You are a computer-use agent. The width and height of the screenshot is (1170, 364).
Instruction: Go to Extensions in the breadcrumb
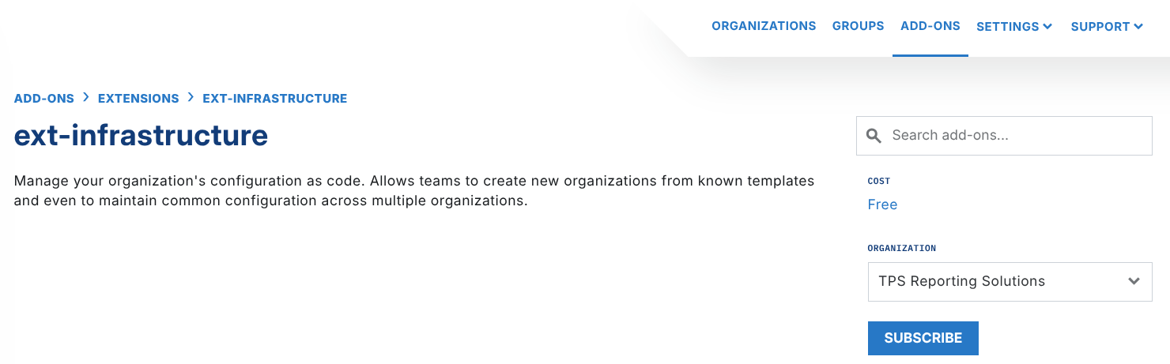coord(138,99)
